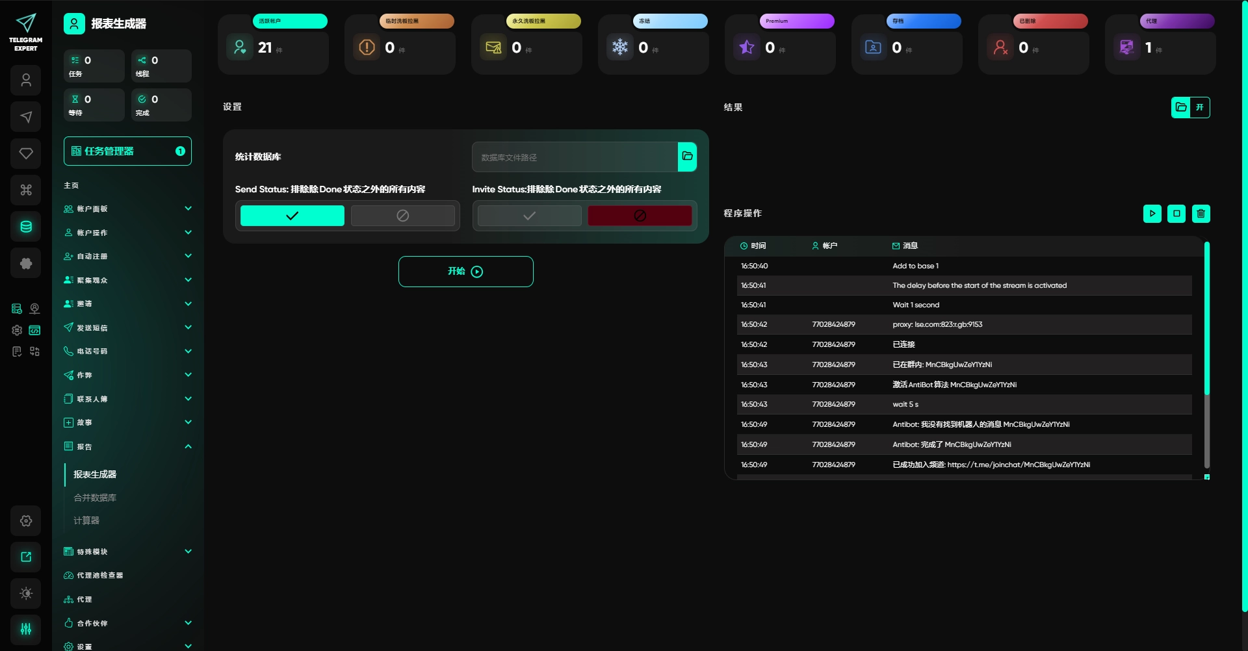Click the paper plane icon in left rail
The width and height of the screenshot is (1248, 651).
[x=26, y=117]
